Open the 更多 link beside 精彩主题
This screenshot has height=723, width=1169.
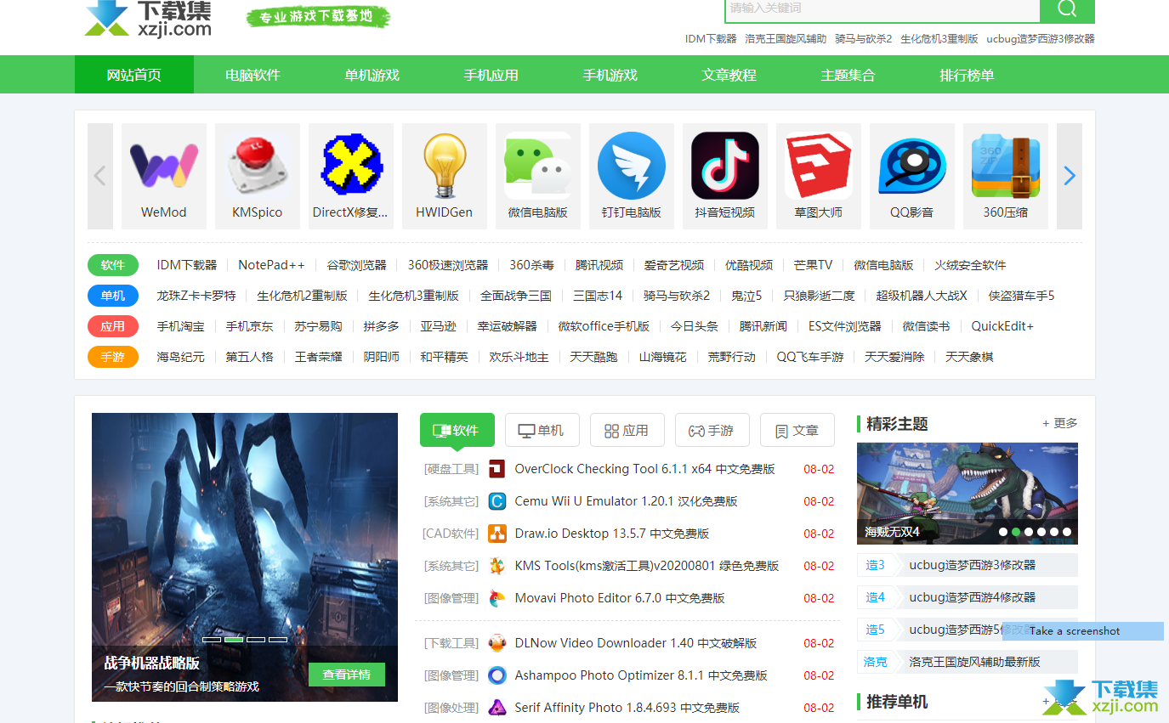1060,423
